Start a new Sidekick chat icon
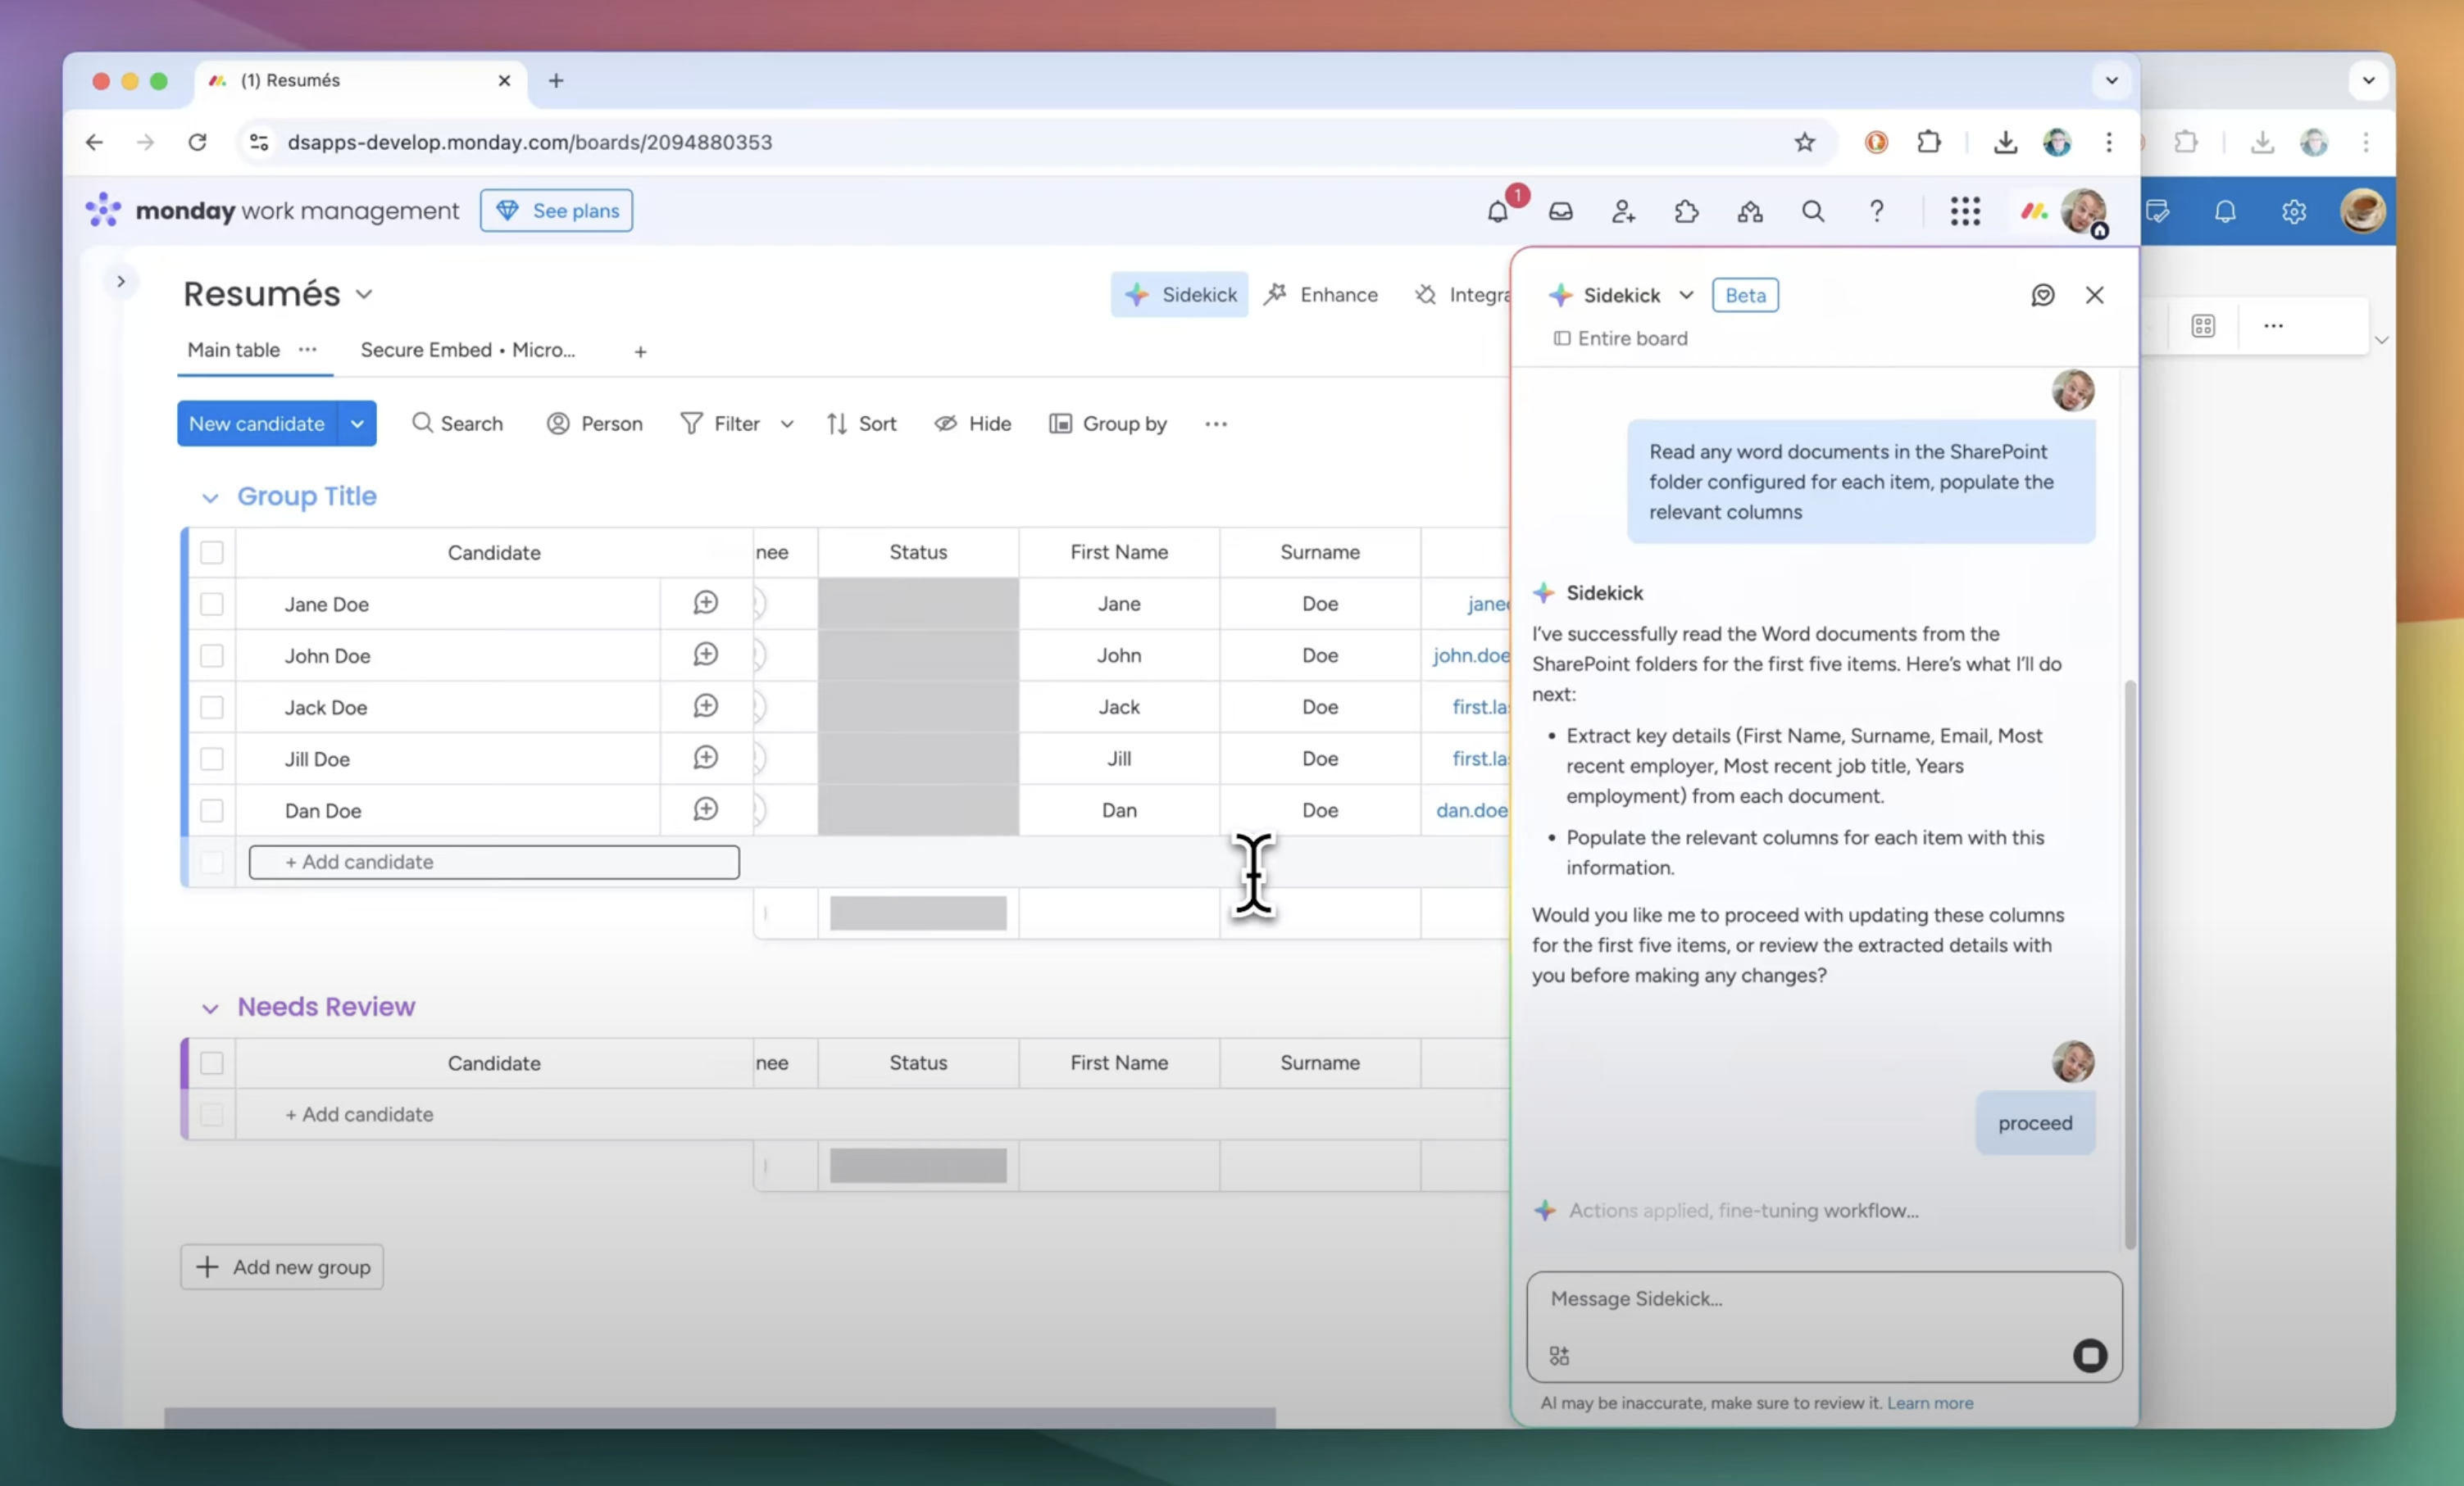 2042,295
